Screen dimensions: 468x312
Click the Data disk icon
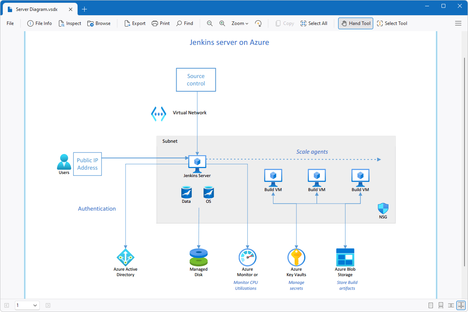click(186, 192)
